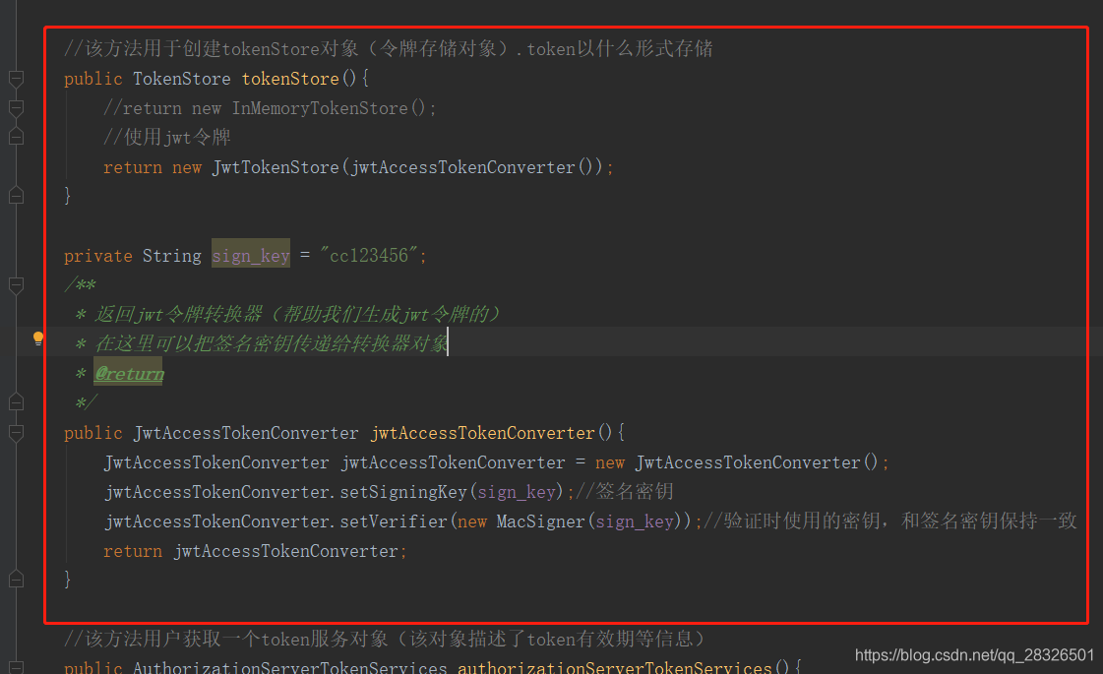Click the '//使用jwt令牌' comment
The image size is (1103, 674).
click(167, 137)
